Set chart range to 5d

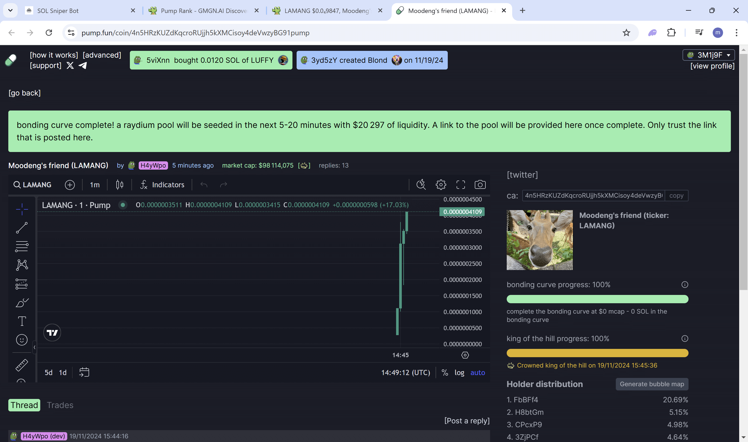49,372
